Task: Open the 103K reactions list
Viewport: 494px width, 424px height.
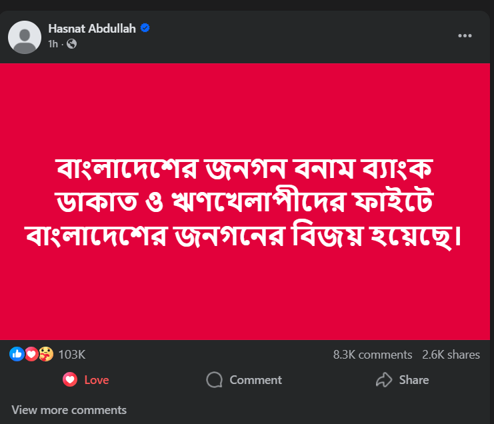Action: coord(72,355)
